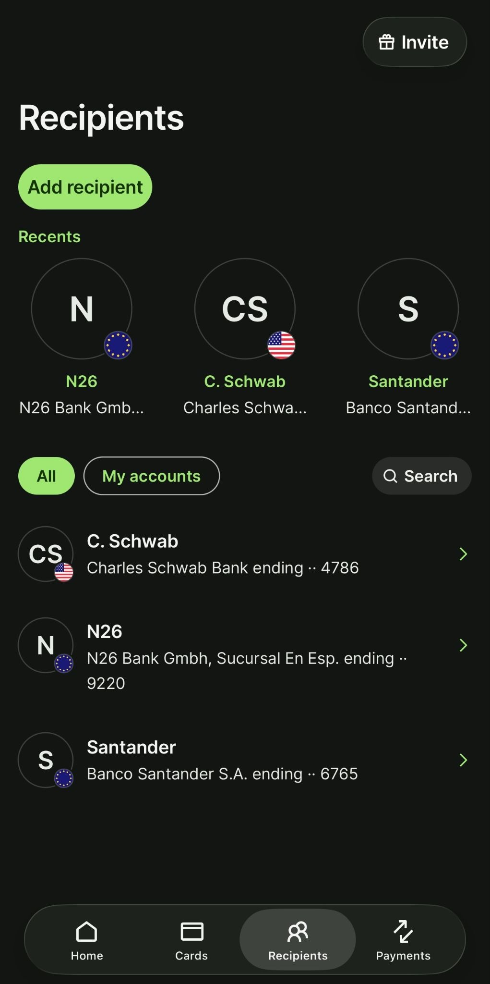This screenshot has height=984, width=490.
Task: Select N26 avatar in Recents
Action: tap(82, 309)
